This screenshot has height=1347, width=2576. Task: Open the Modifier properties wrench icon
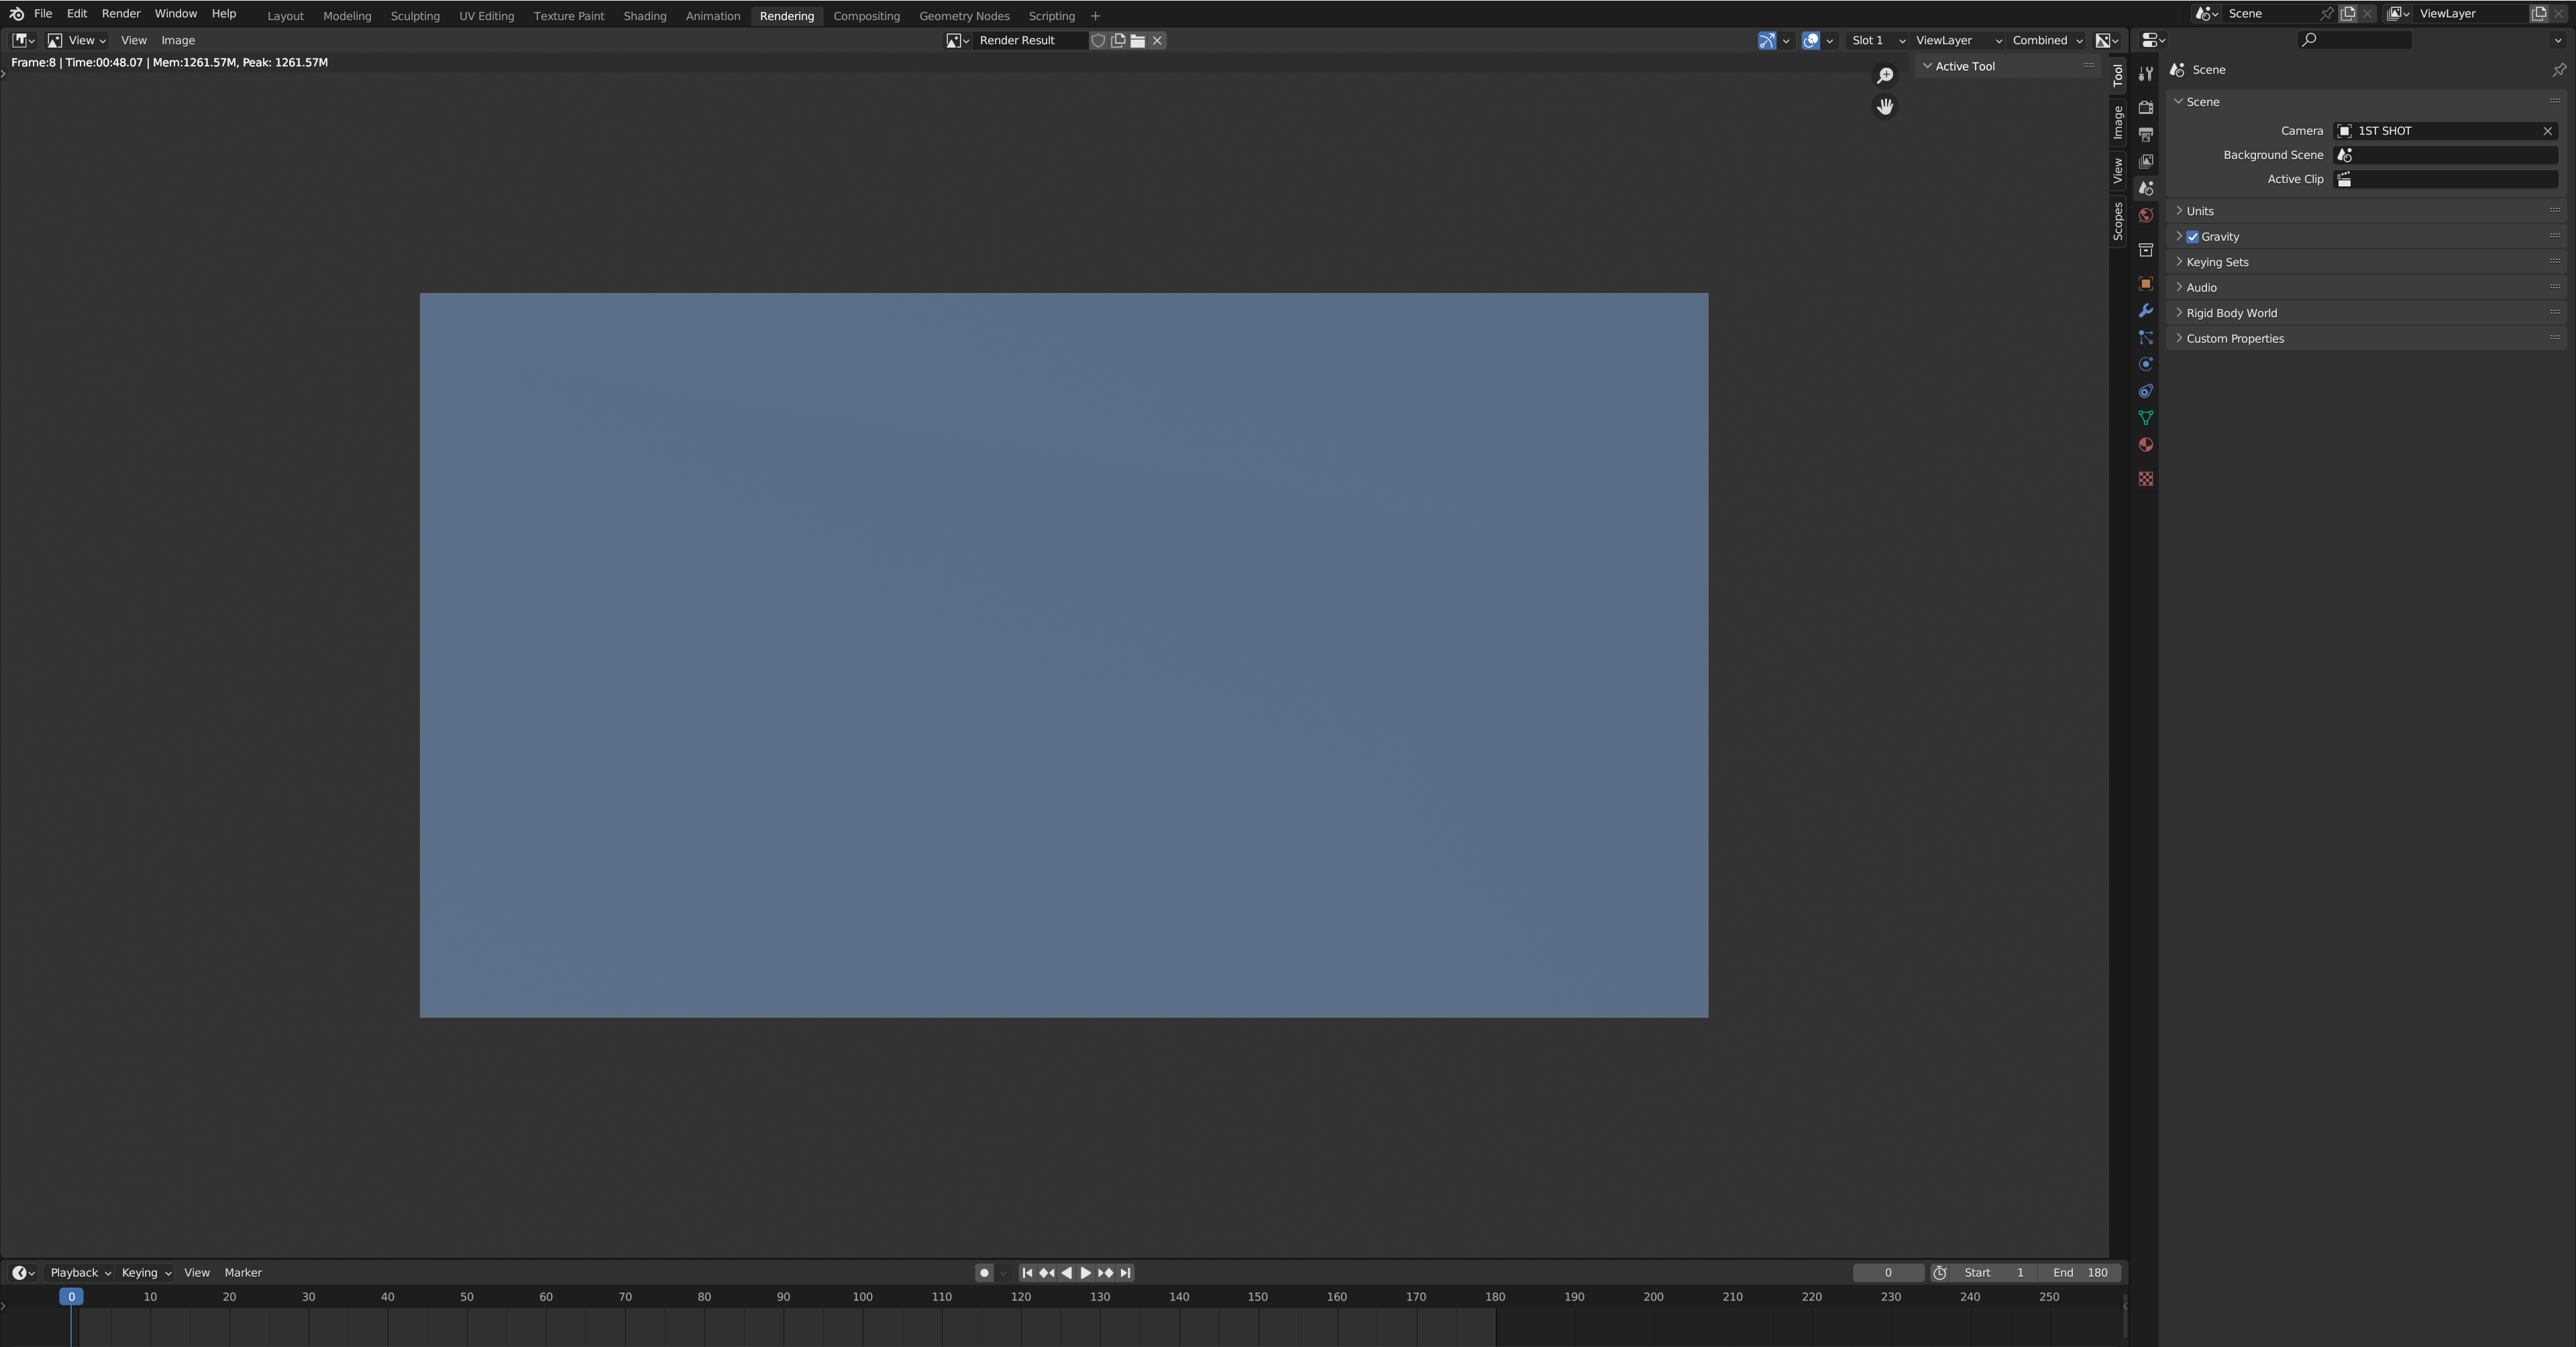click(2145, 311)
